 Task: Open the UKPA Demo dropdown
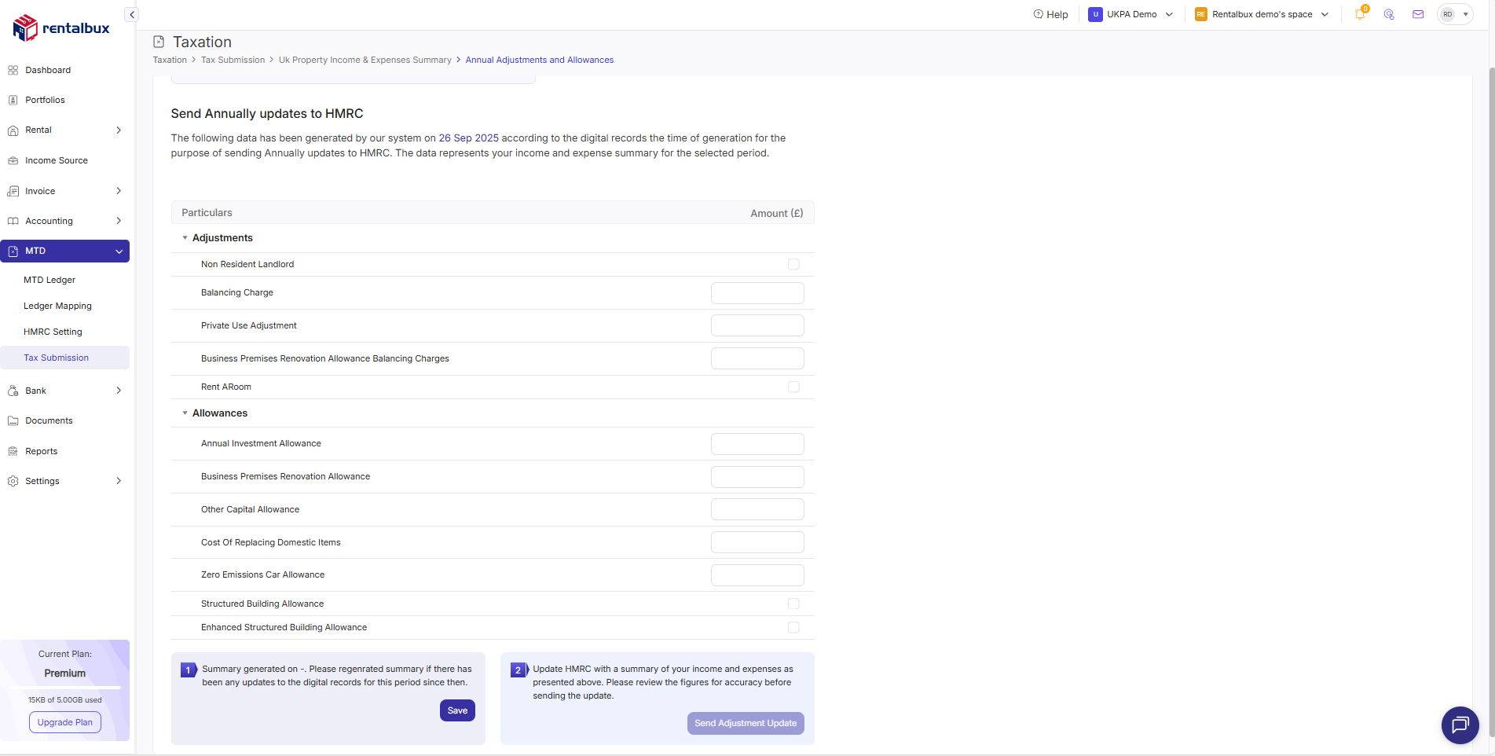[1130, 14]
